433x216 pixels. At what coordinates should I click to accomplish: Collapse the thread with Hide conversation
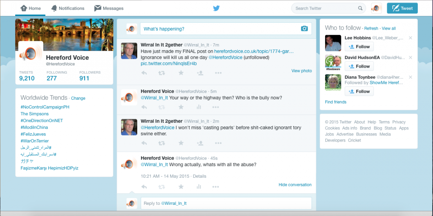pos(295,185)
